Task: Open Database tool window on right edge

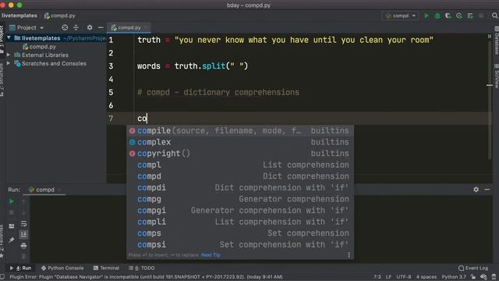Action: [x=496, y=41]
